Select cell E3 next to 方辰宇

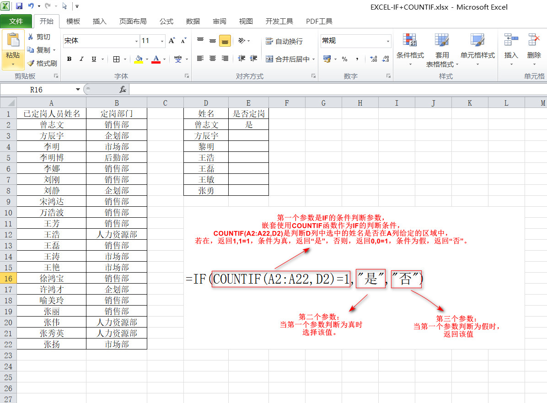[x=248, y=135]
